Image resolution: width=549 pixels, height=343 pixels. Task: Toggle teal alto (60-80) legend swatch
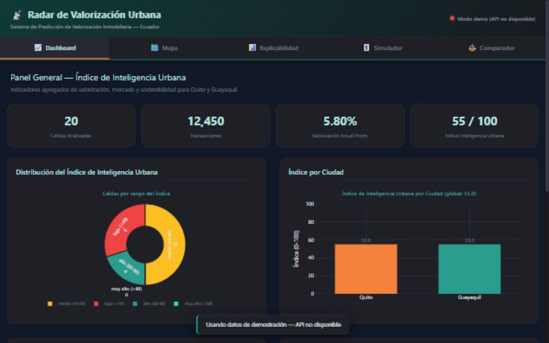click(135, 303)
